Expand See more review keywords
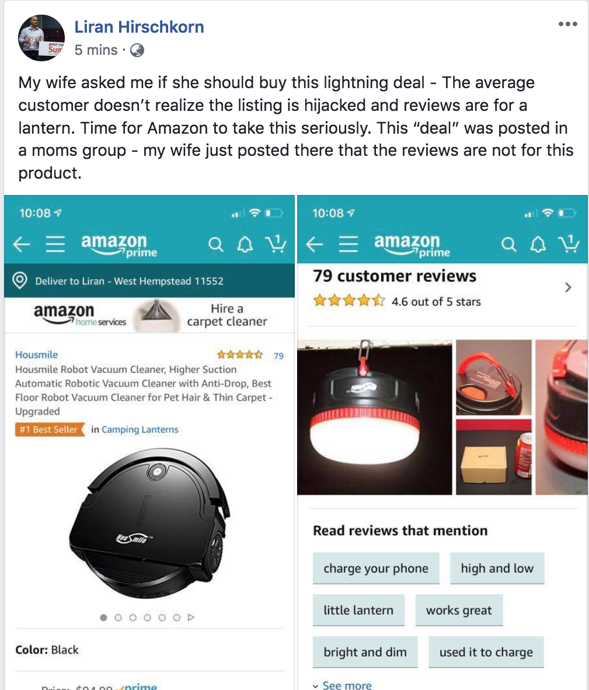Image resolution: width=589 pixels, height=690 pixels. [342, 685]
